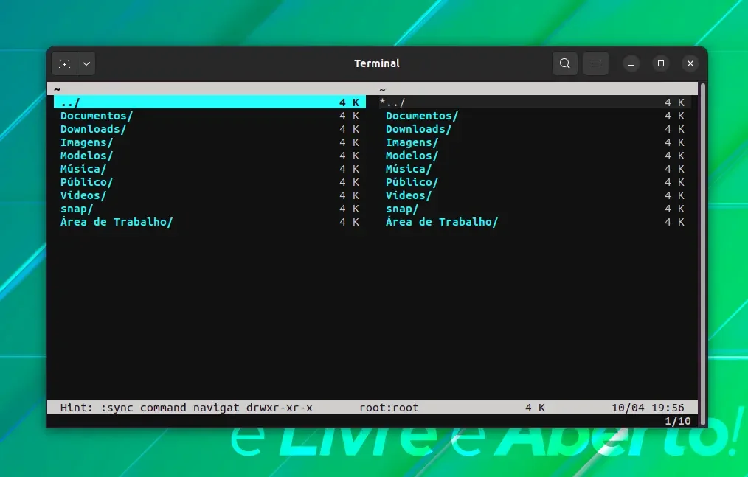
Task: Click 4 K size of right Vídeos/ row
Action: click(x=674, y=195)
